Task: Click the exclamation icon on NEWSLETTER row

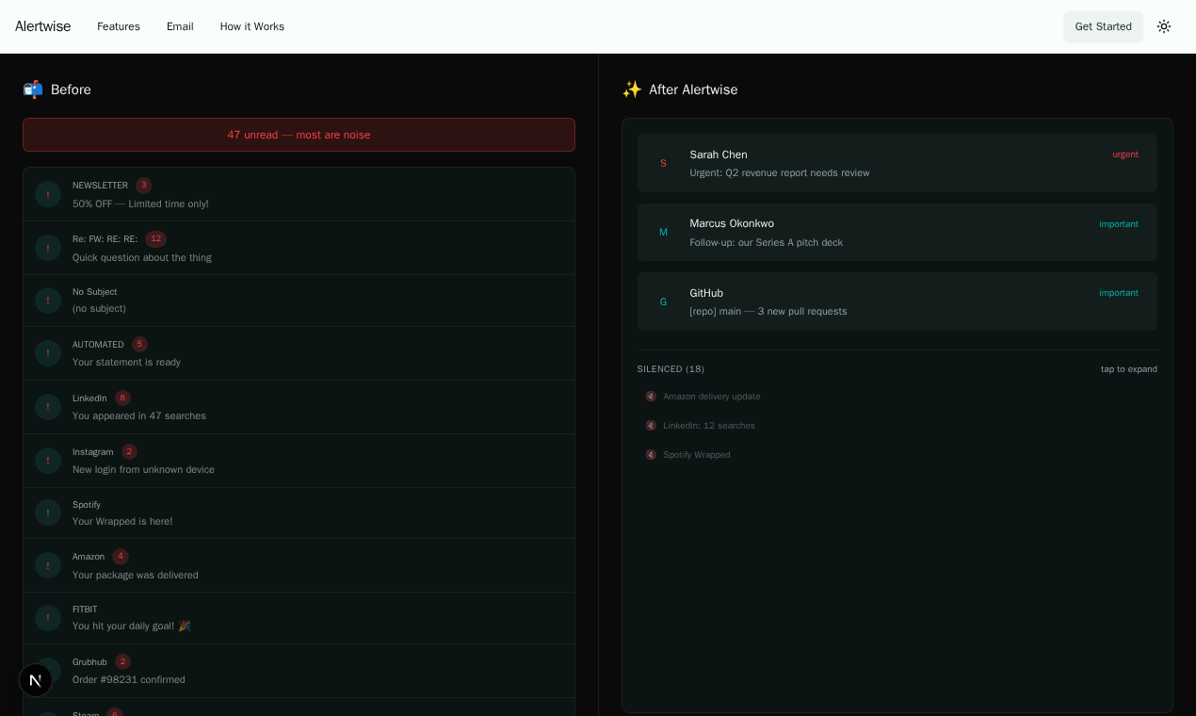Action: [48, 194]
